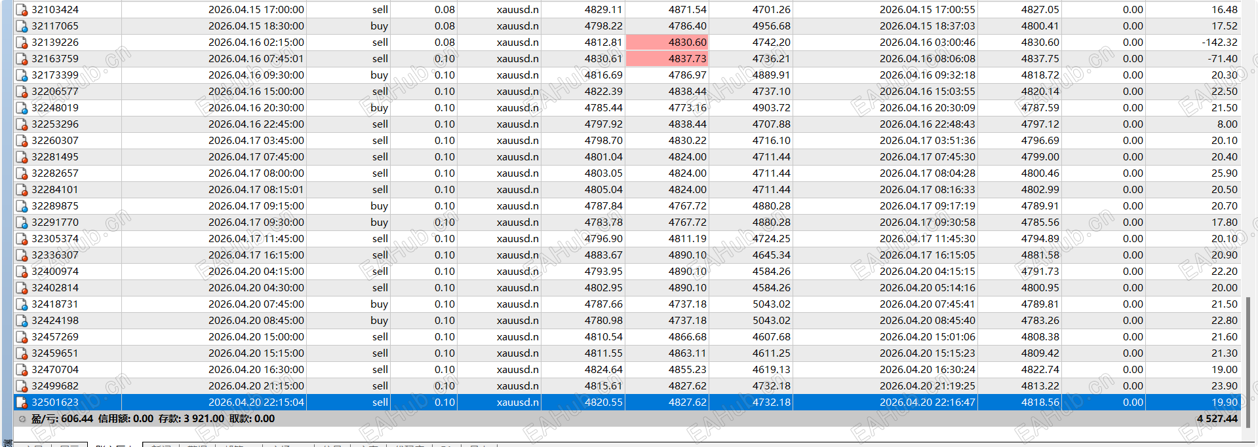
Task: Select close price 4822.74
Action: coord(1040,370)
